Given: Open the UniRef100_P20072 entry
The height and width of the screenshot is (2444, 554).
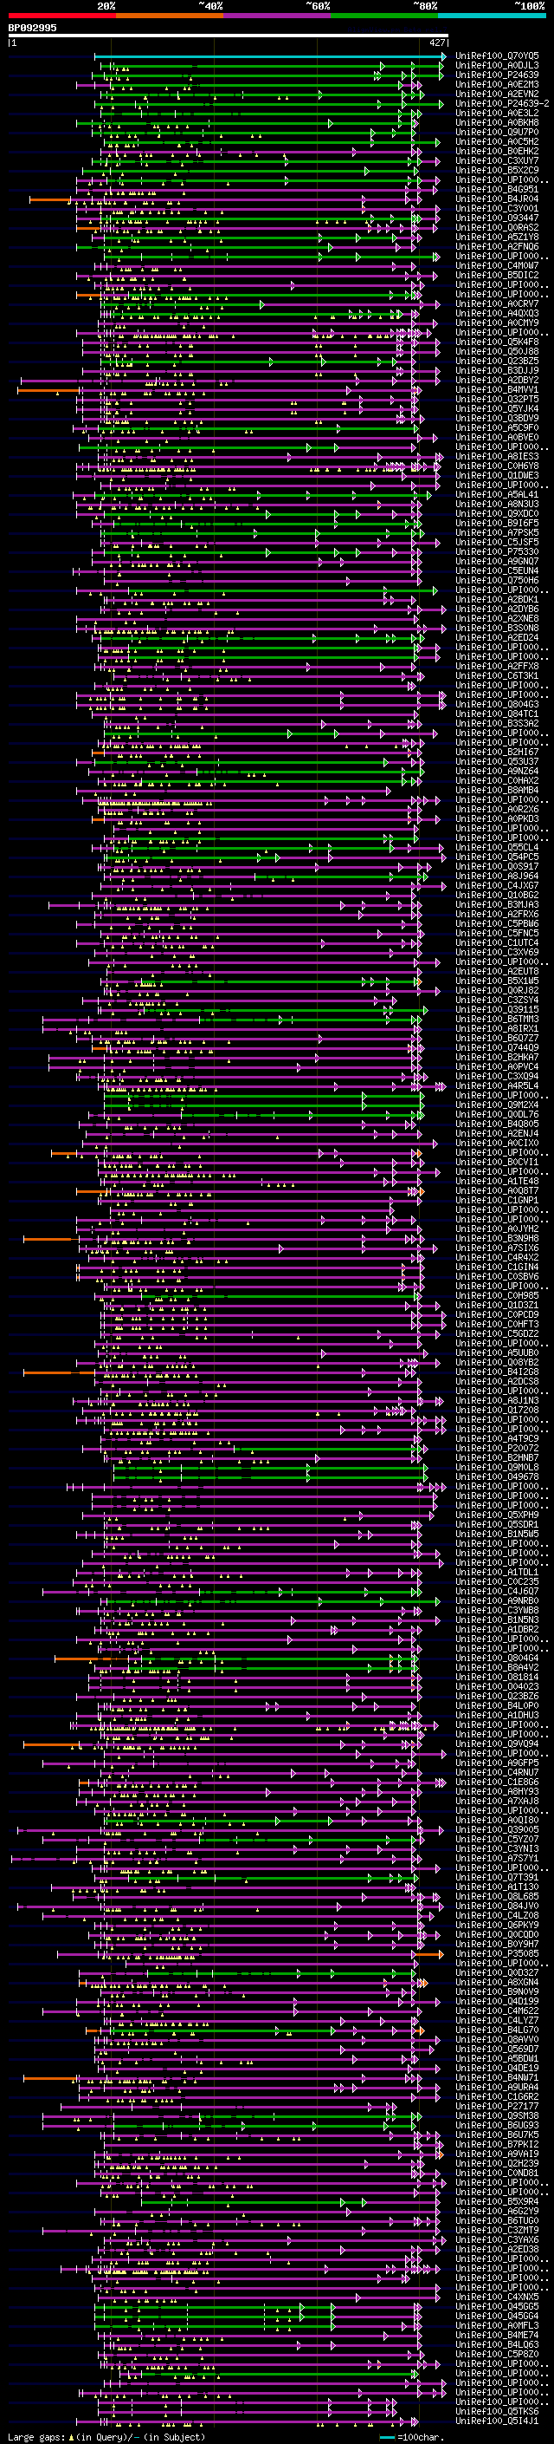Looking at the screenshot, I should [x=496, y=1449].
